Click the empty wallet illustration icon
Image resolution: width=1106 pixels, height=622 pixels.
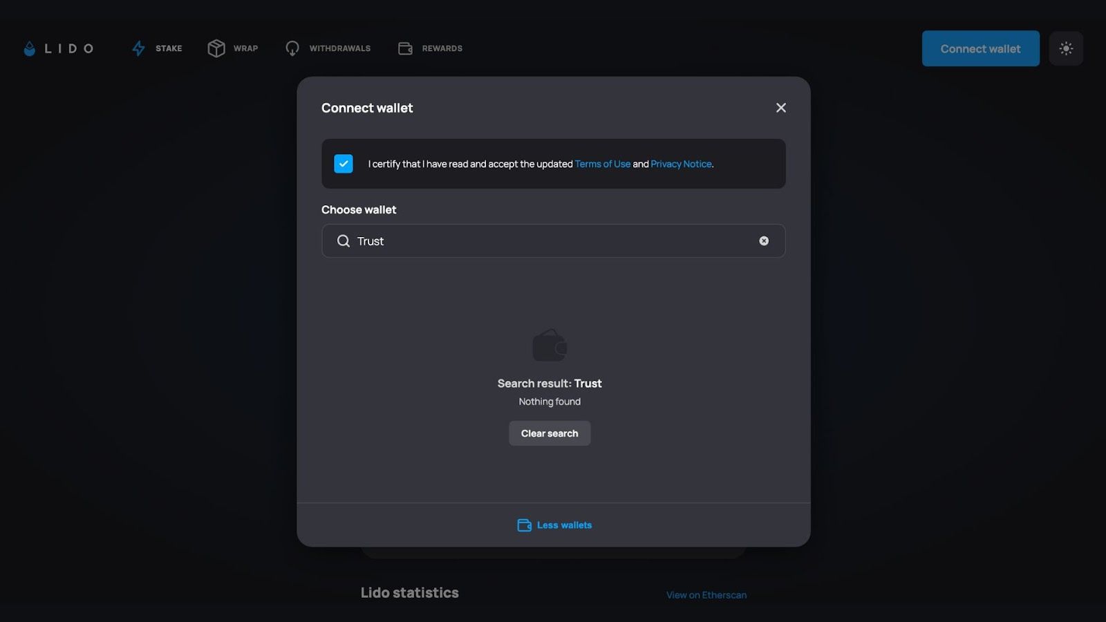550,345
